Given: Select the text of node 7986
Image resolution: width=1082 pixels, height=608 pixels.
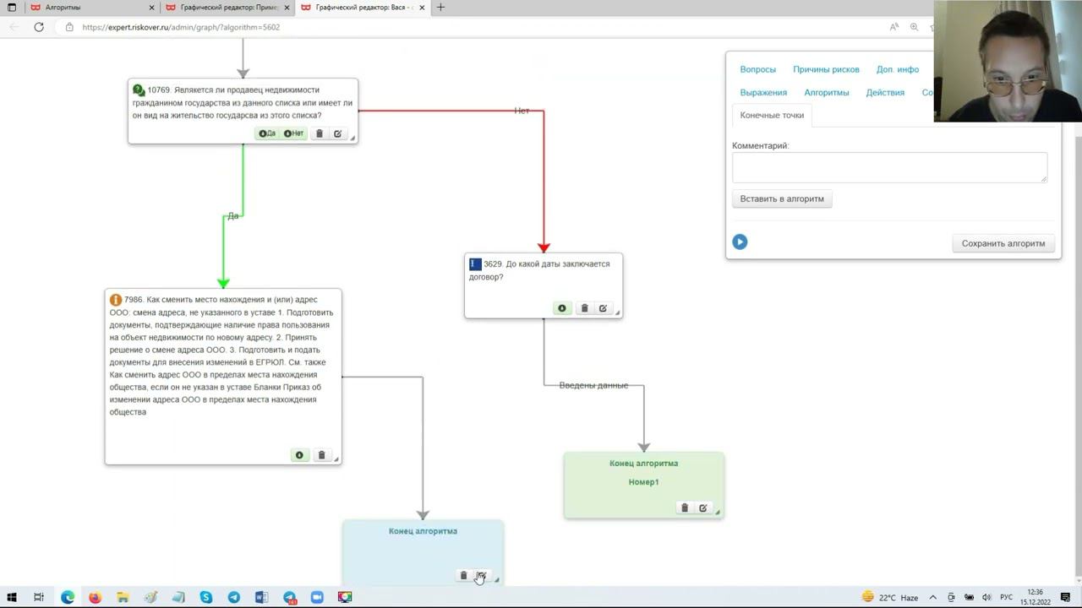Looking at the screenshot, I should (222, 356).
